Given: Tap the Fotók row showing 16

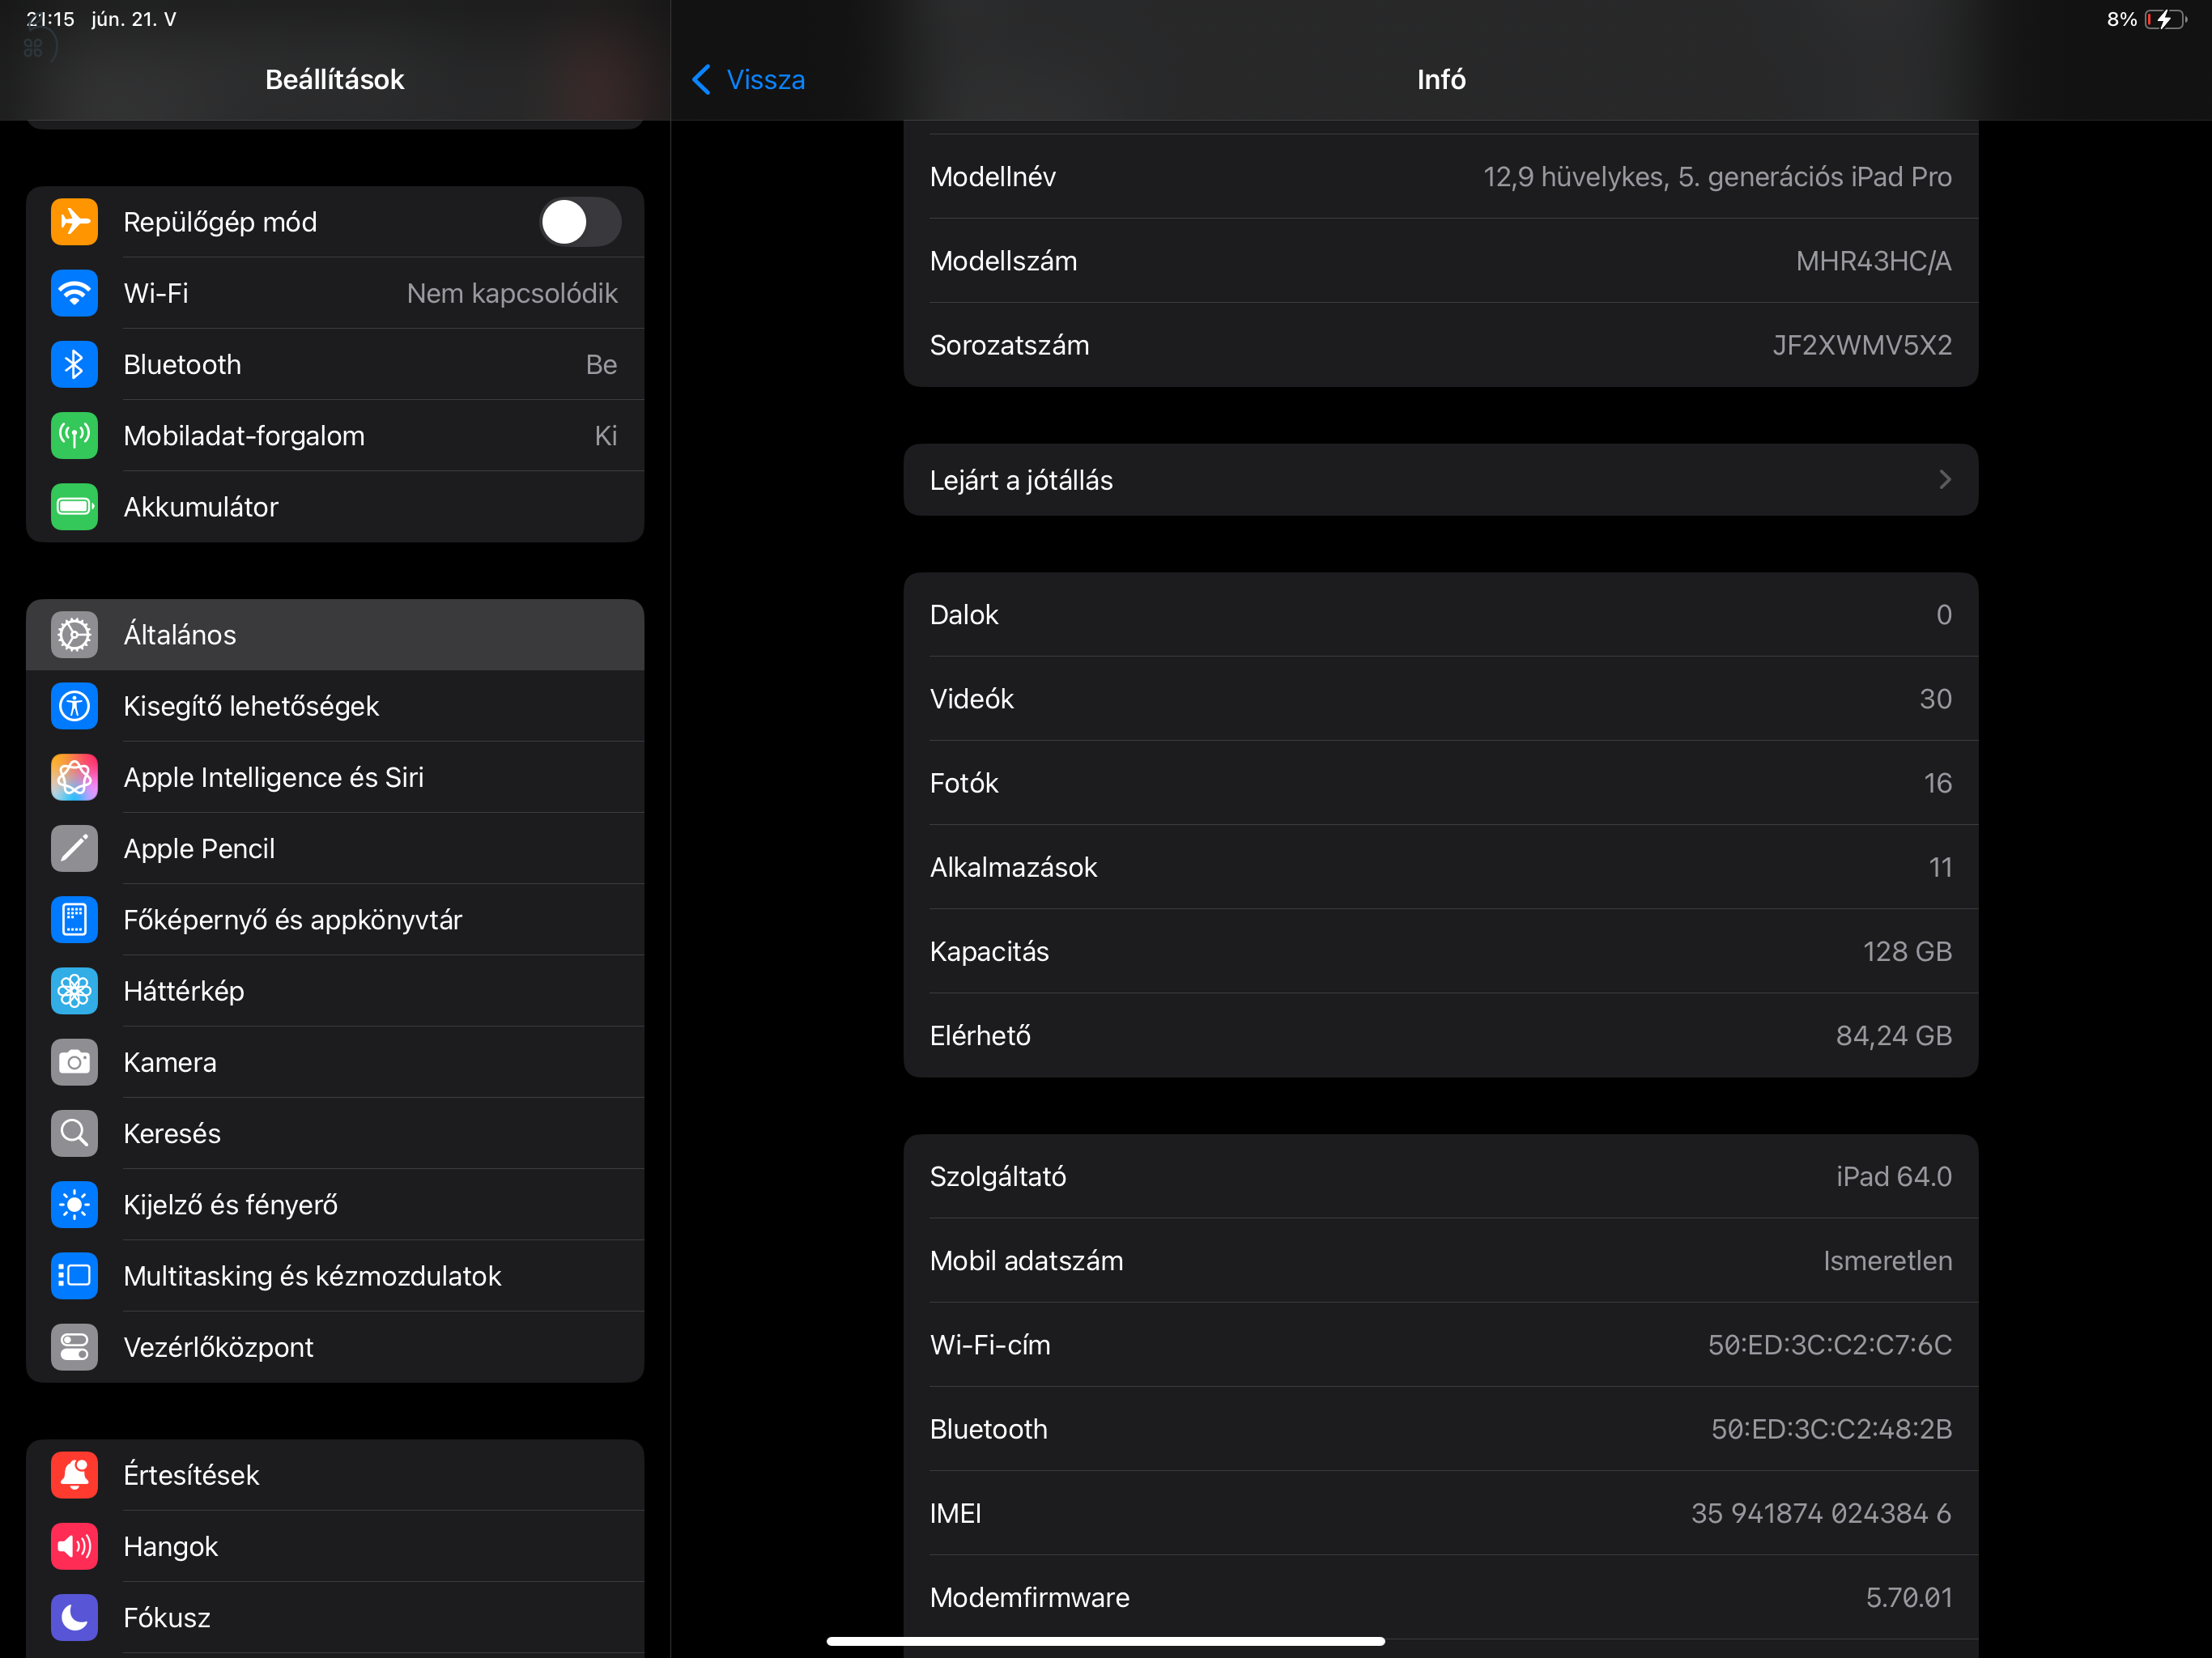Looking at the screenshot, I should [1440, 783].
